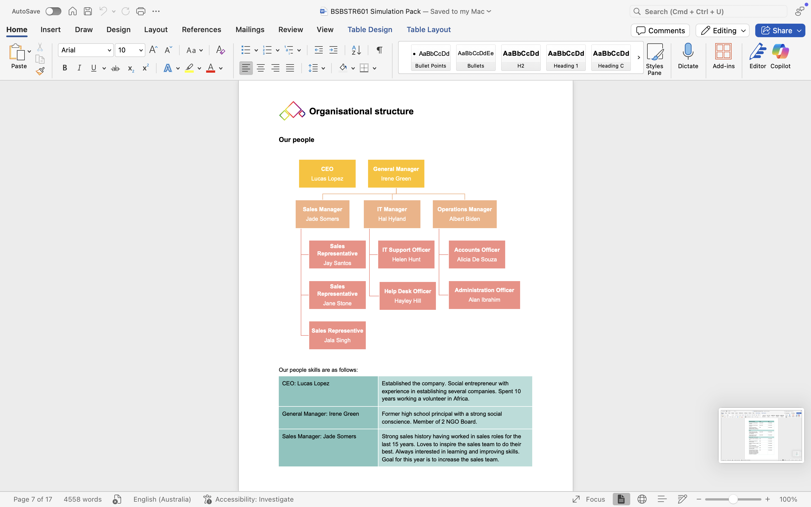Click the Increase Indent icon

pyautogui.click(x=333, y=50)
